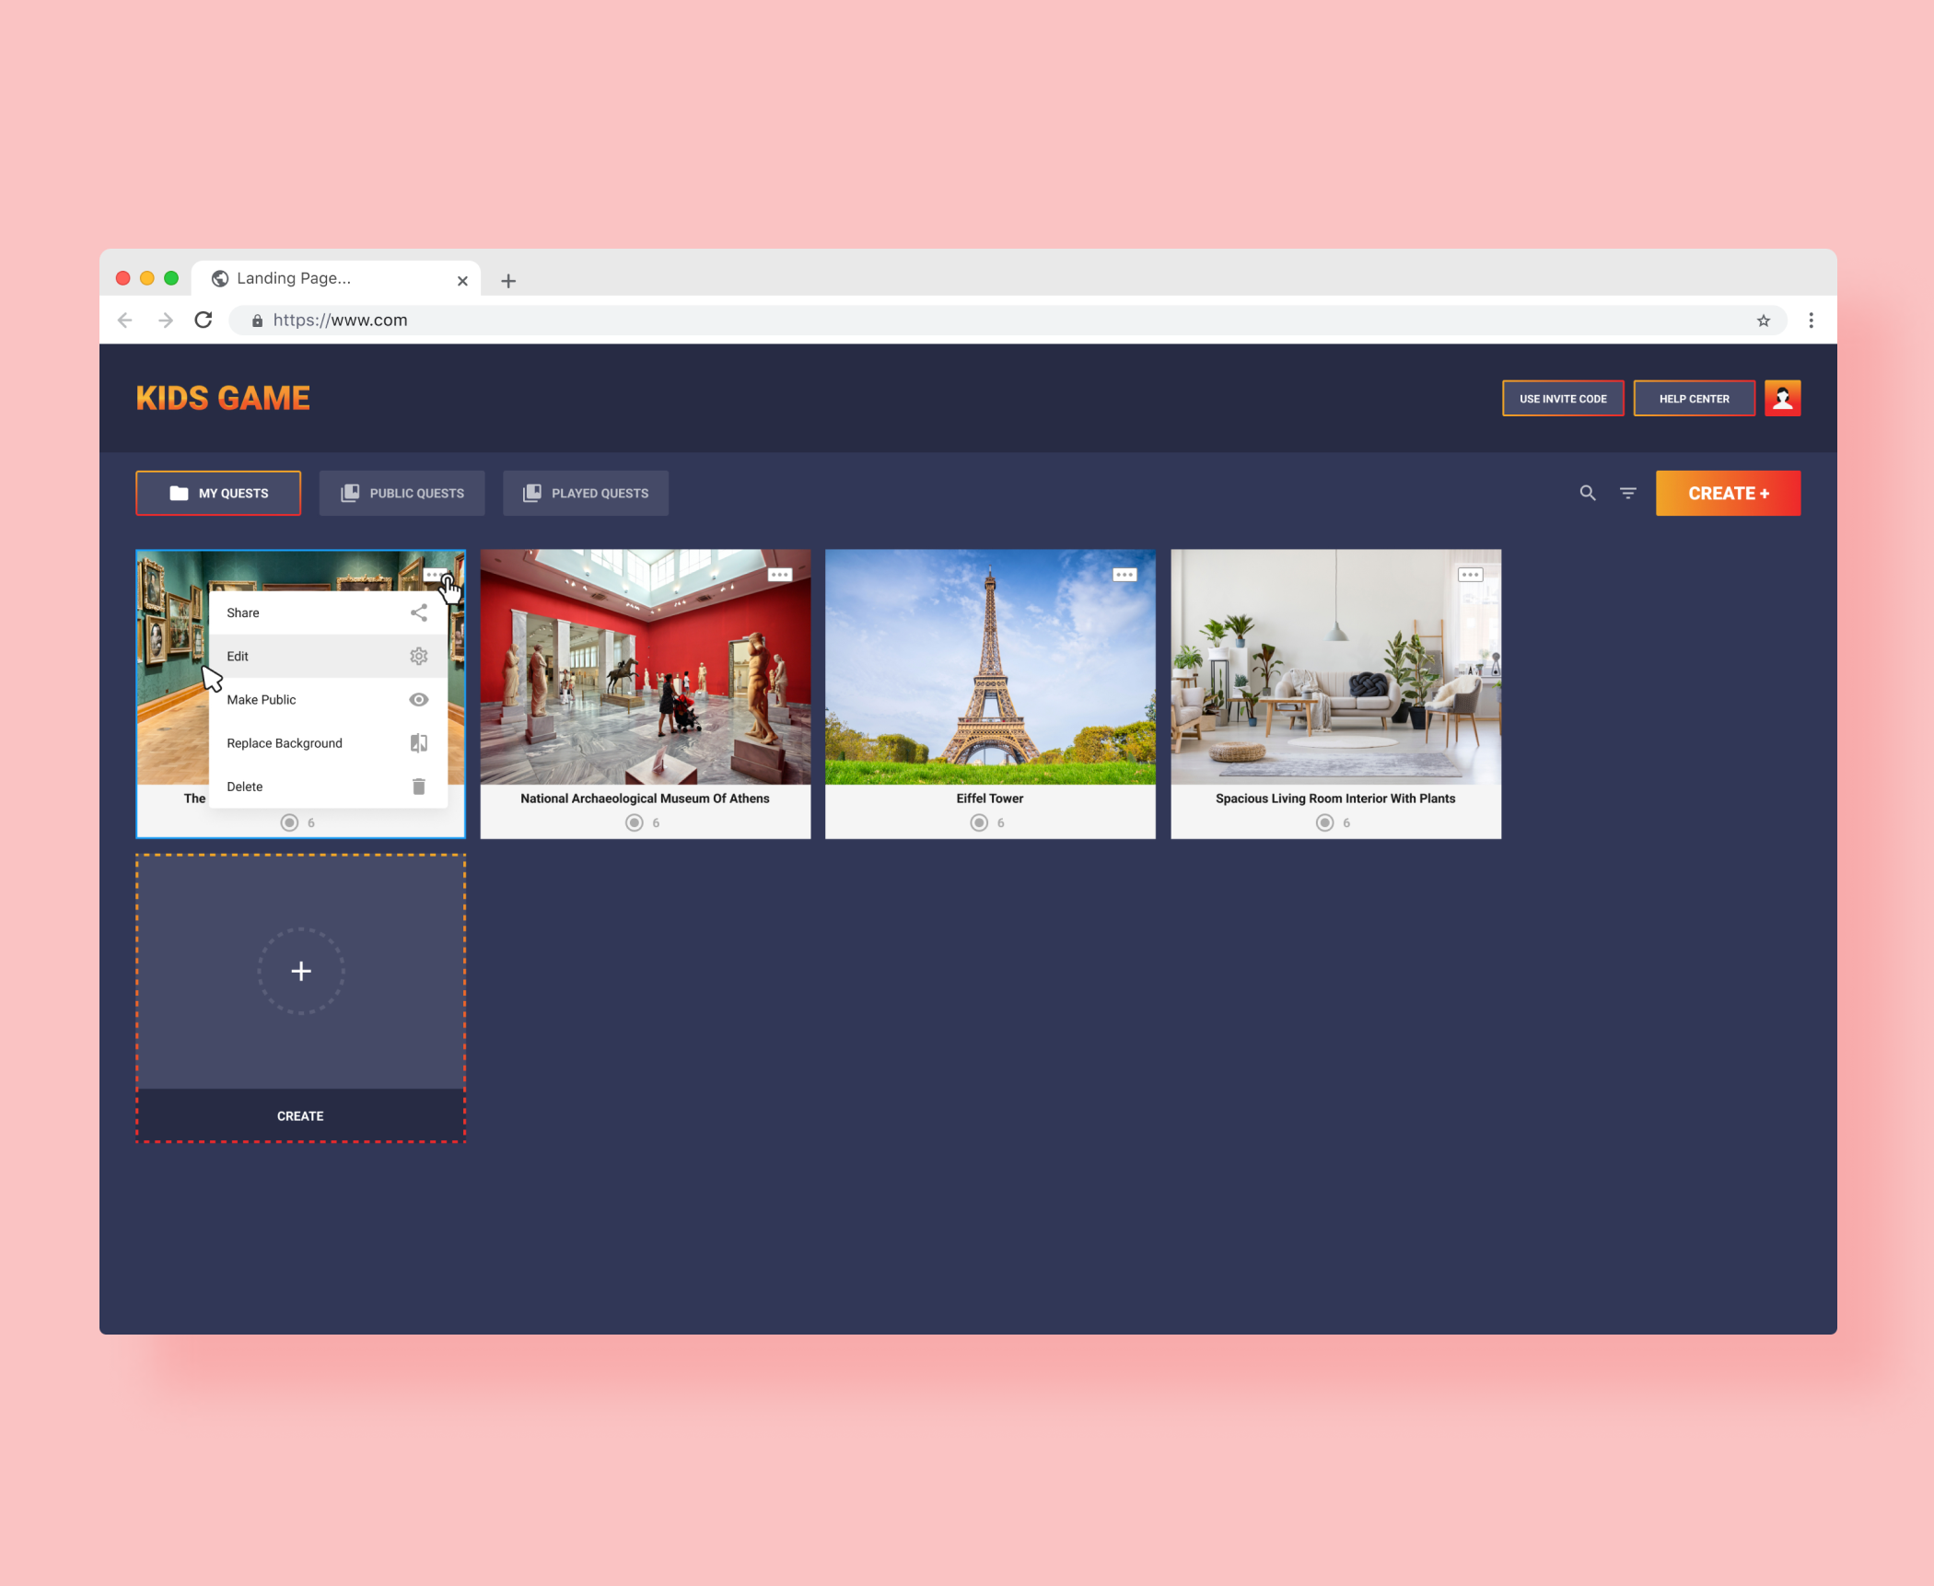
Task: Expand options on Living Room card
Action: 1470,575
